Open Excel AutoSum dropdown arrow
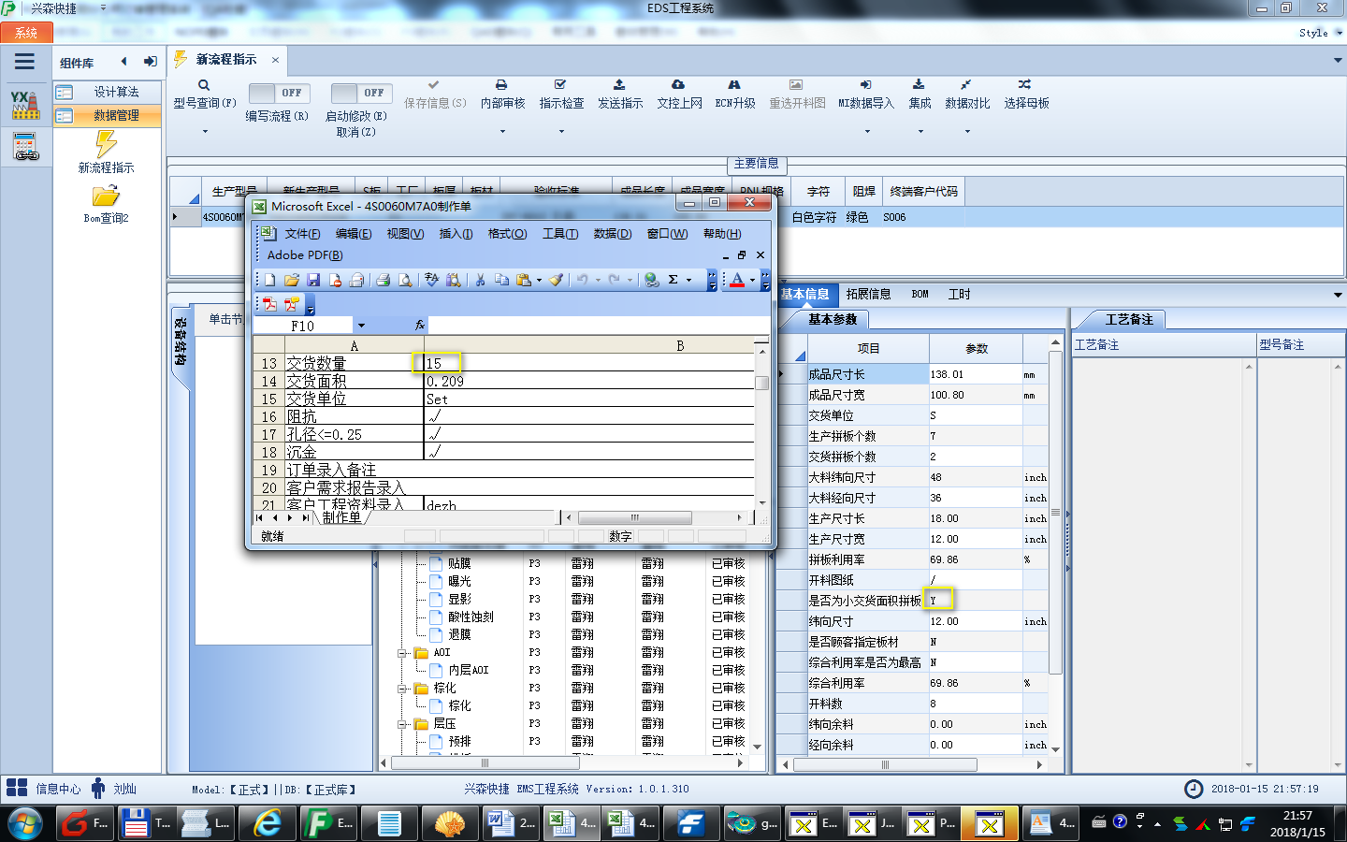Screen dimensions: 1347x842 point(689,280)
